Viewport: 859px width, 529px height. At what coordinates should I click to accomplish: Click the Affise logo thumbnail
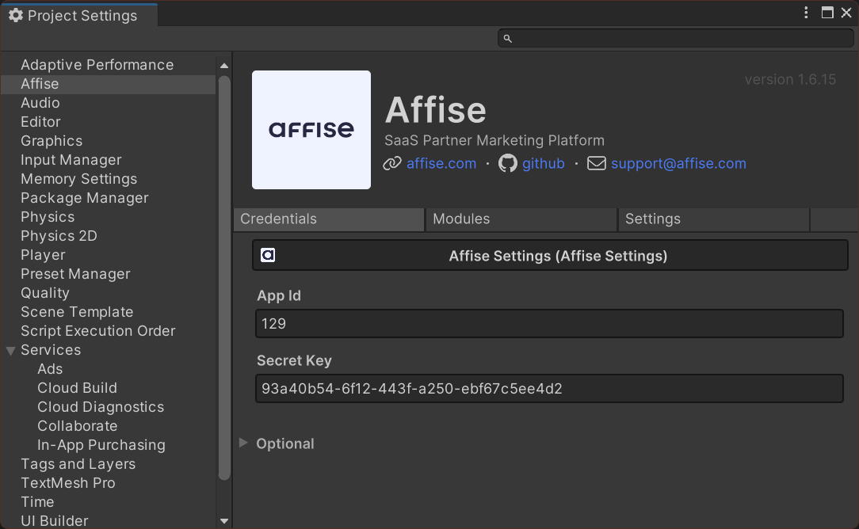[x=311, y=129]
